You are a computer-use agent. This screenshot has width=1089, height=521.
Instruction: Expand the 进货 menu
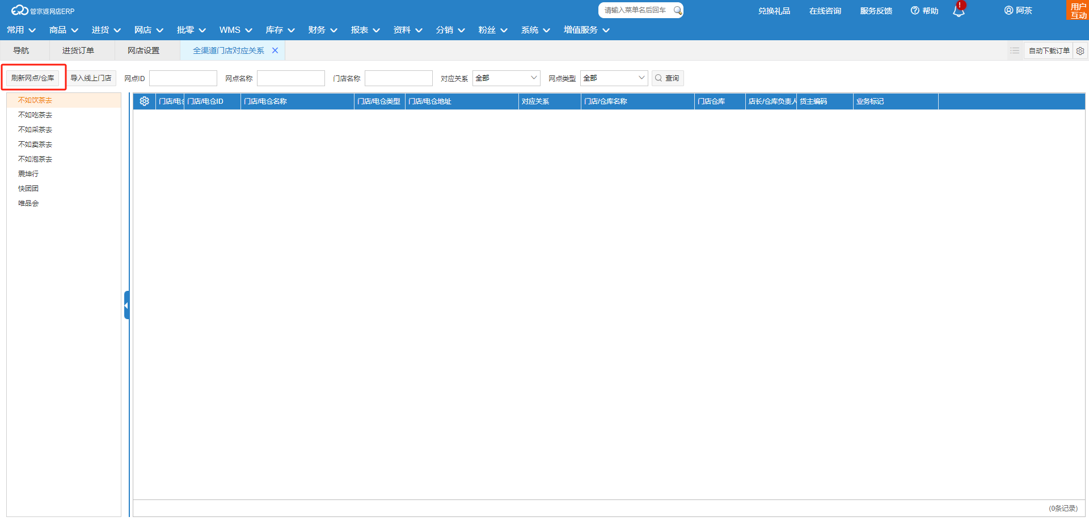[106, 30]
